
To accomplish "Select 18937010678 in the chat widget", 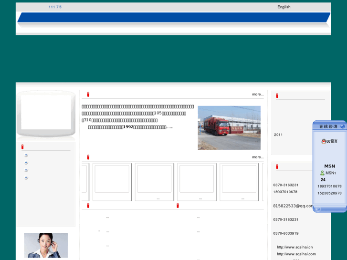I will (x=329, y=186).
